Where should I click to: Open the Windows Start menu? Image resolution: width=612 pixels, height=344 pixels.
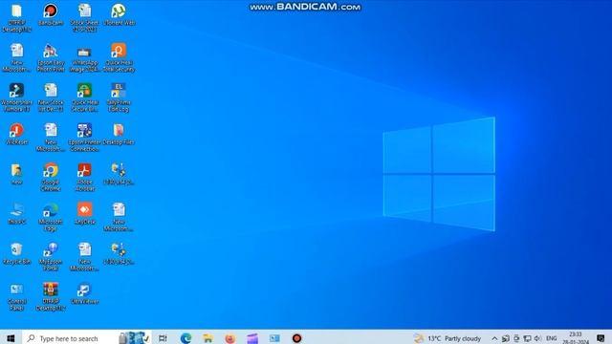click(11, 338)
